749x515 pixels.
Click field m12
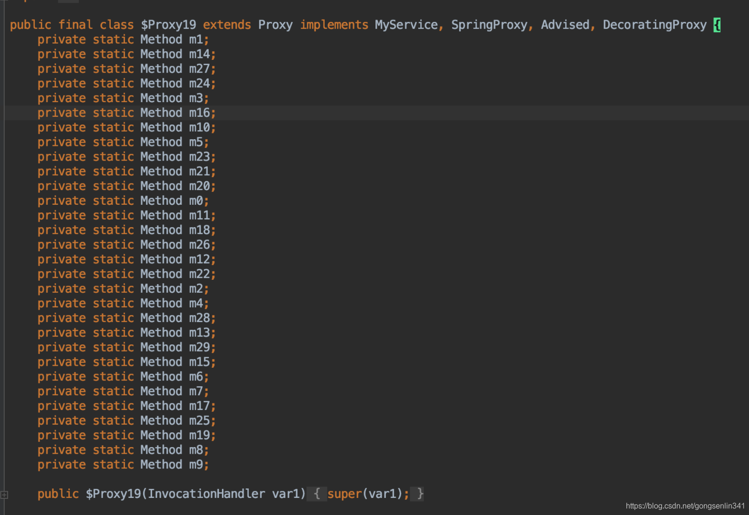coord(199,259)
